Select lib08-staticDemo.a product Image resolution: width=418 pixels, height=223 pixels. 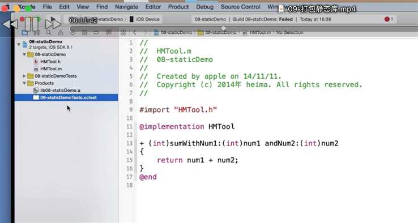66,91
